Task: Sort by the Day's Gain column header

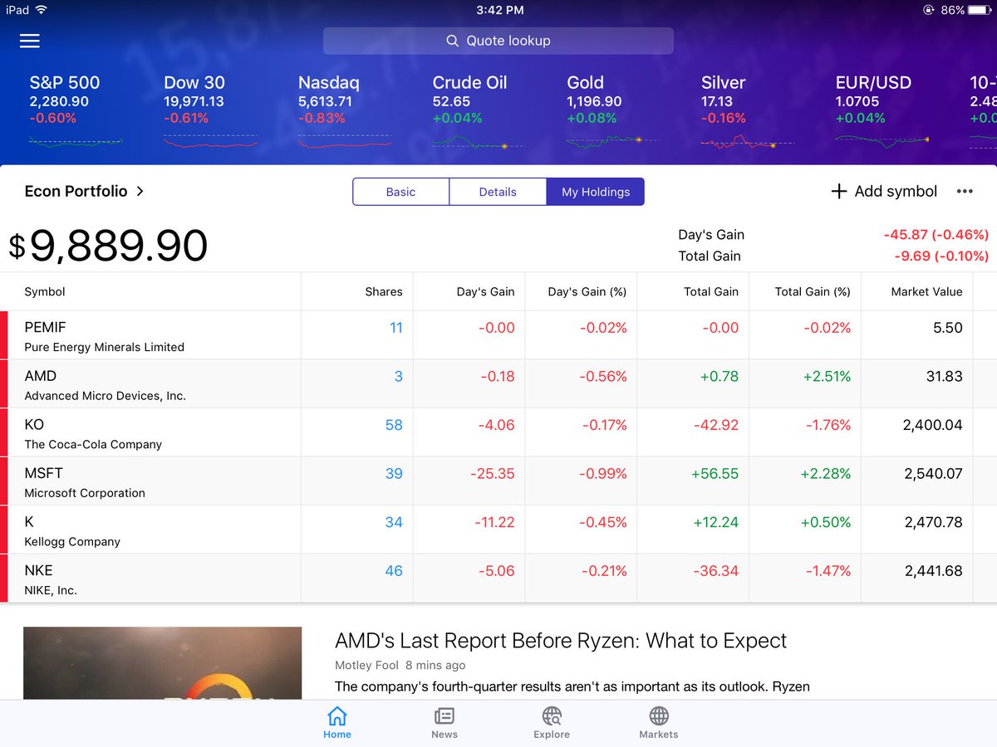Action: point(486,291)
